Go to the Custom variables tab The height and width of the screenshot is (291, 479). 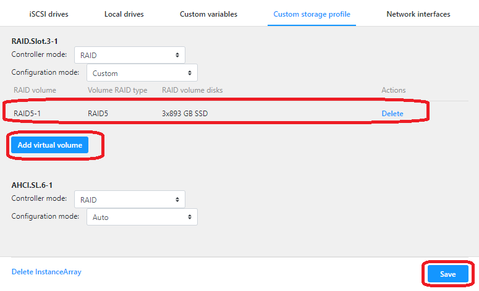click(x=208, y=14)
